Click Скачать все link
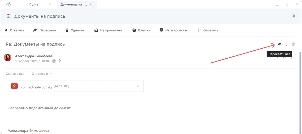Viewport: 302px width, 134px height. click(x=15, y=74)
